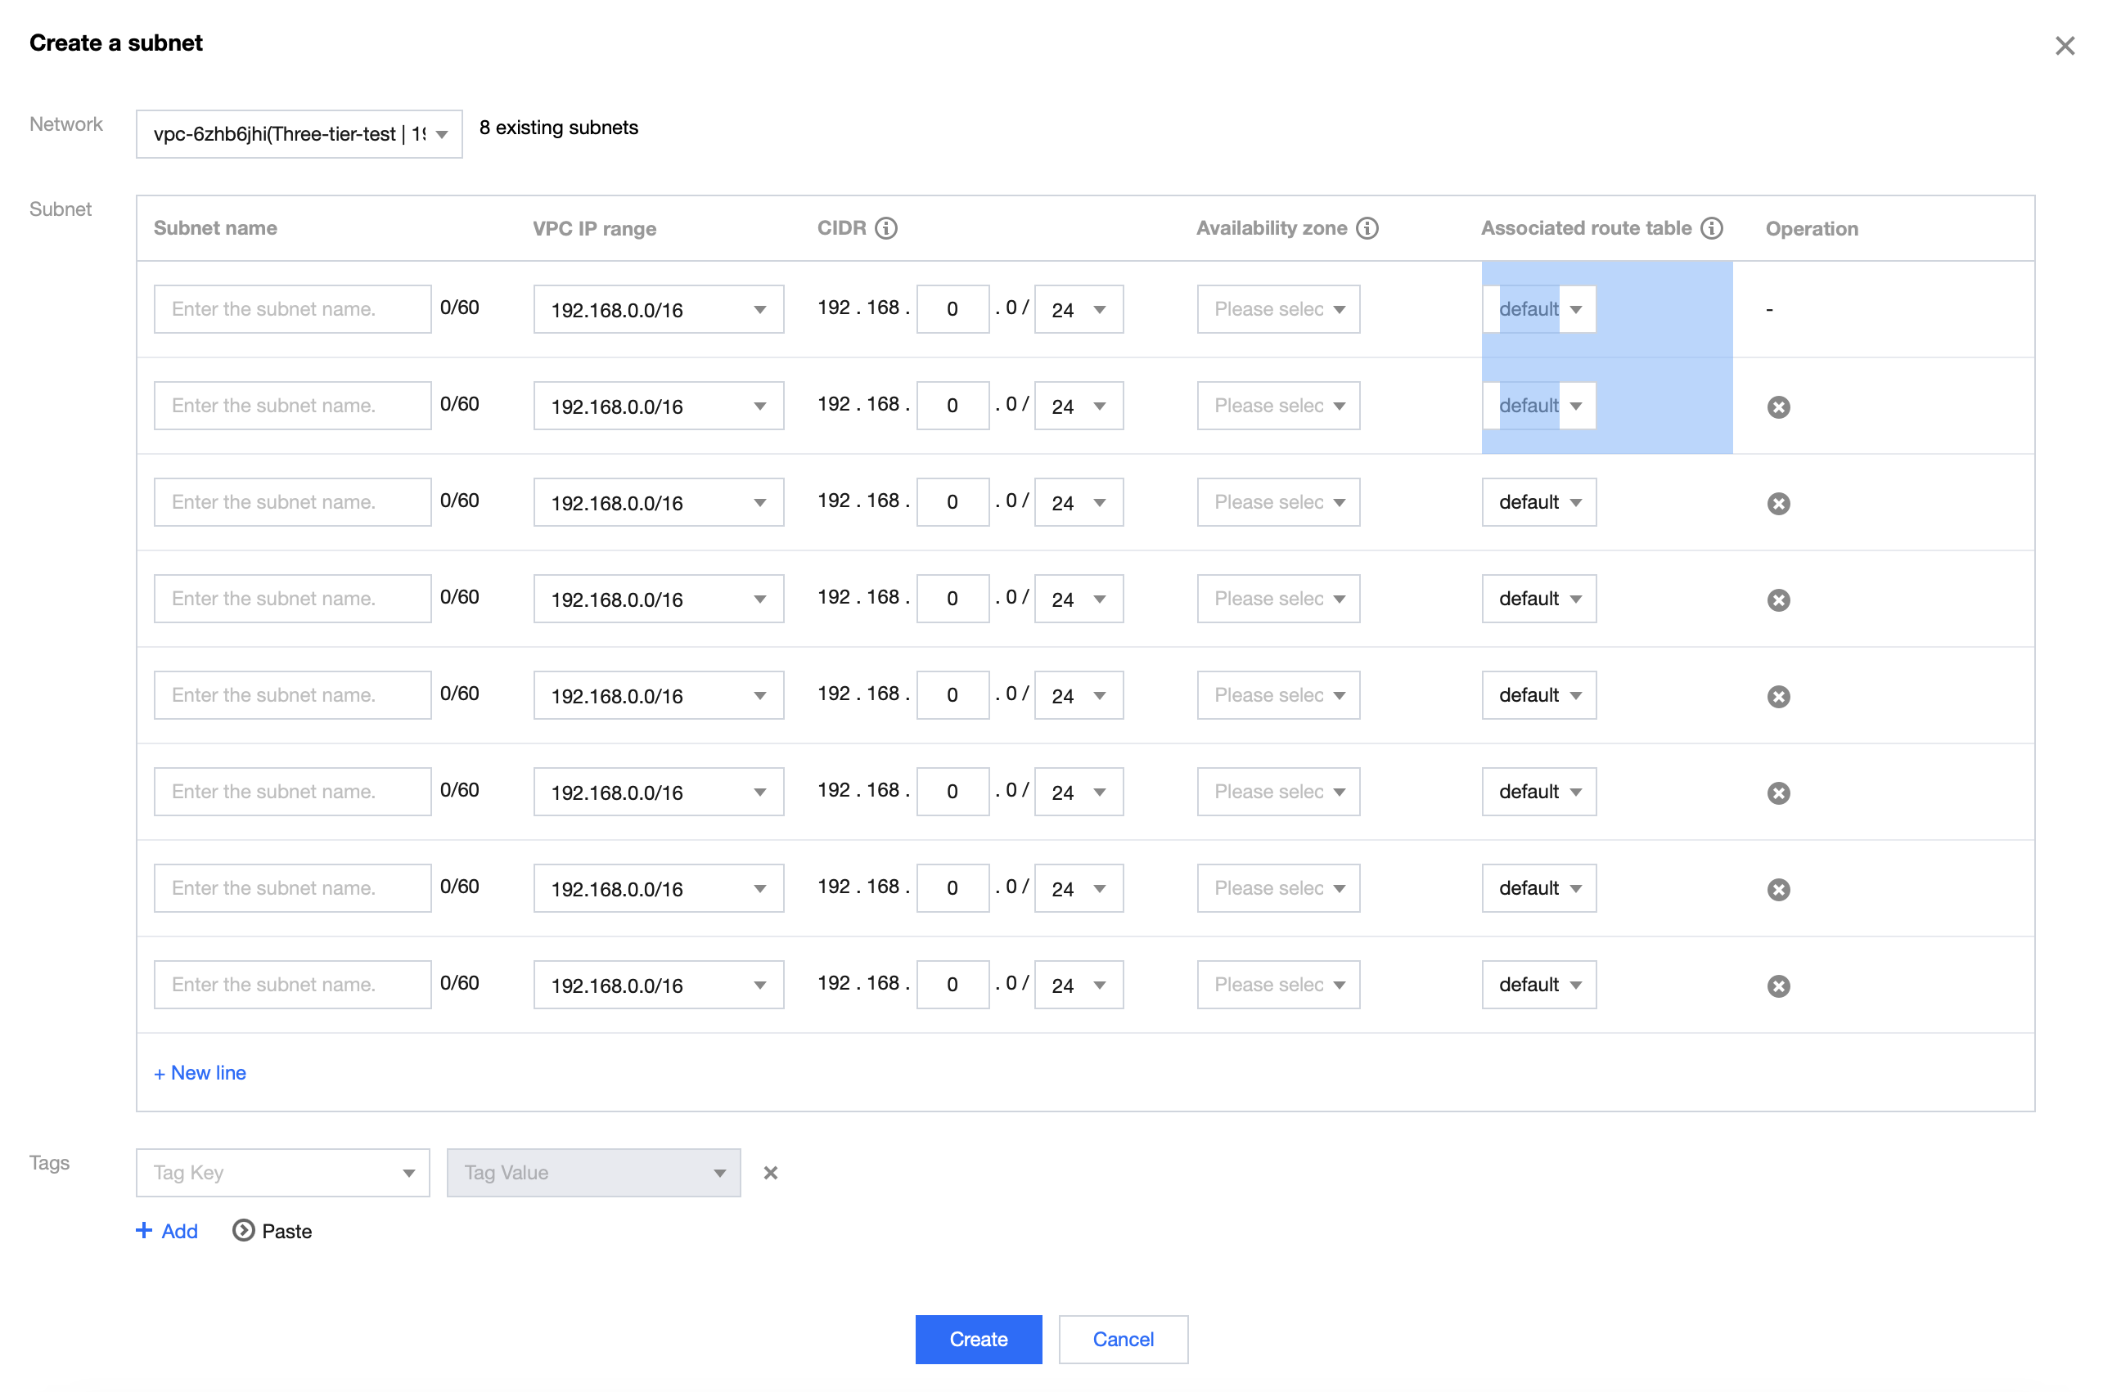Image resolution: width=2103 pixels, height=1392 pixels.
Task: Remove the fourth subnet row
Action: pyautogui.click(x=1778, y=600)
